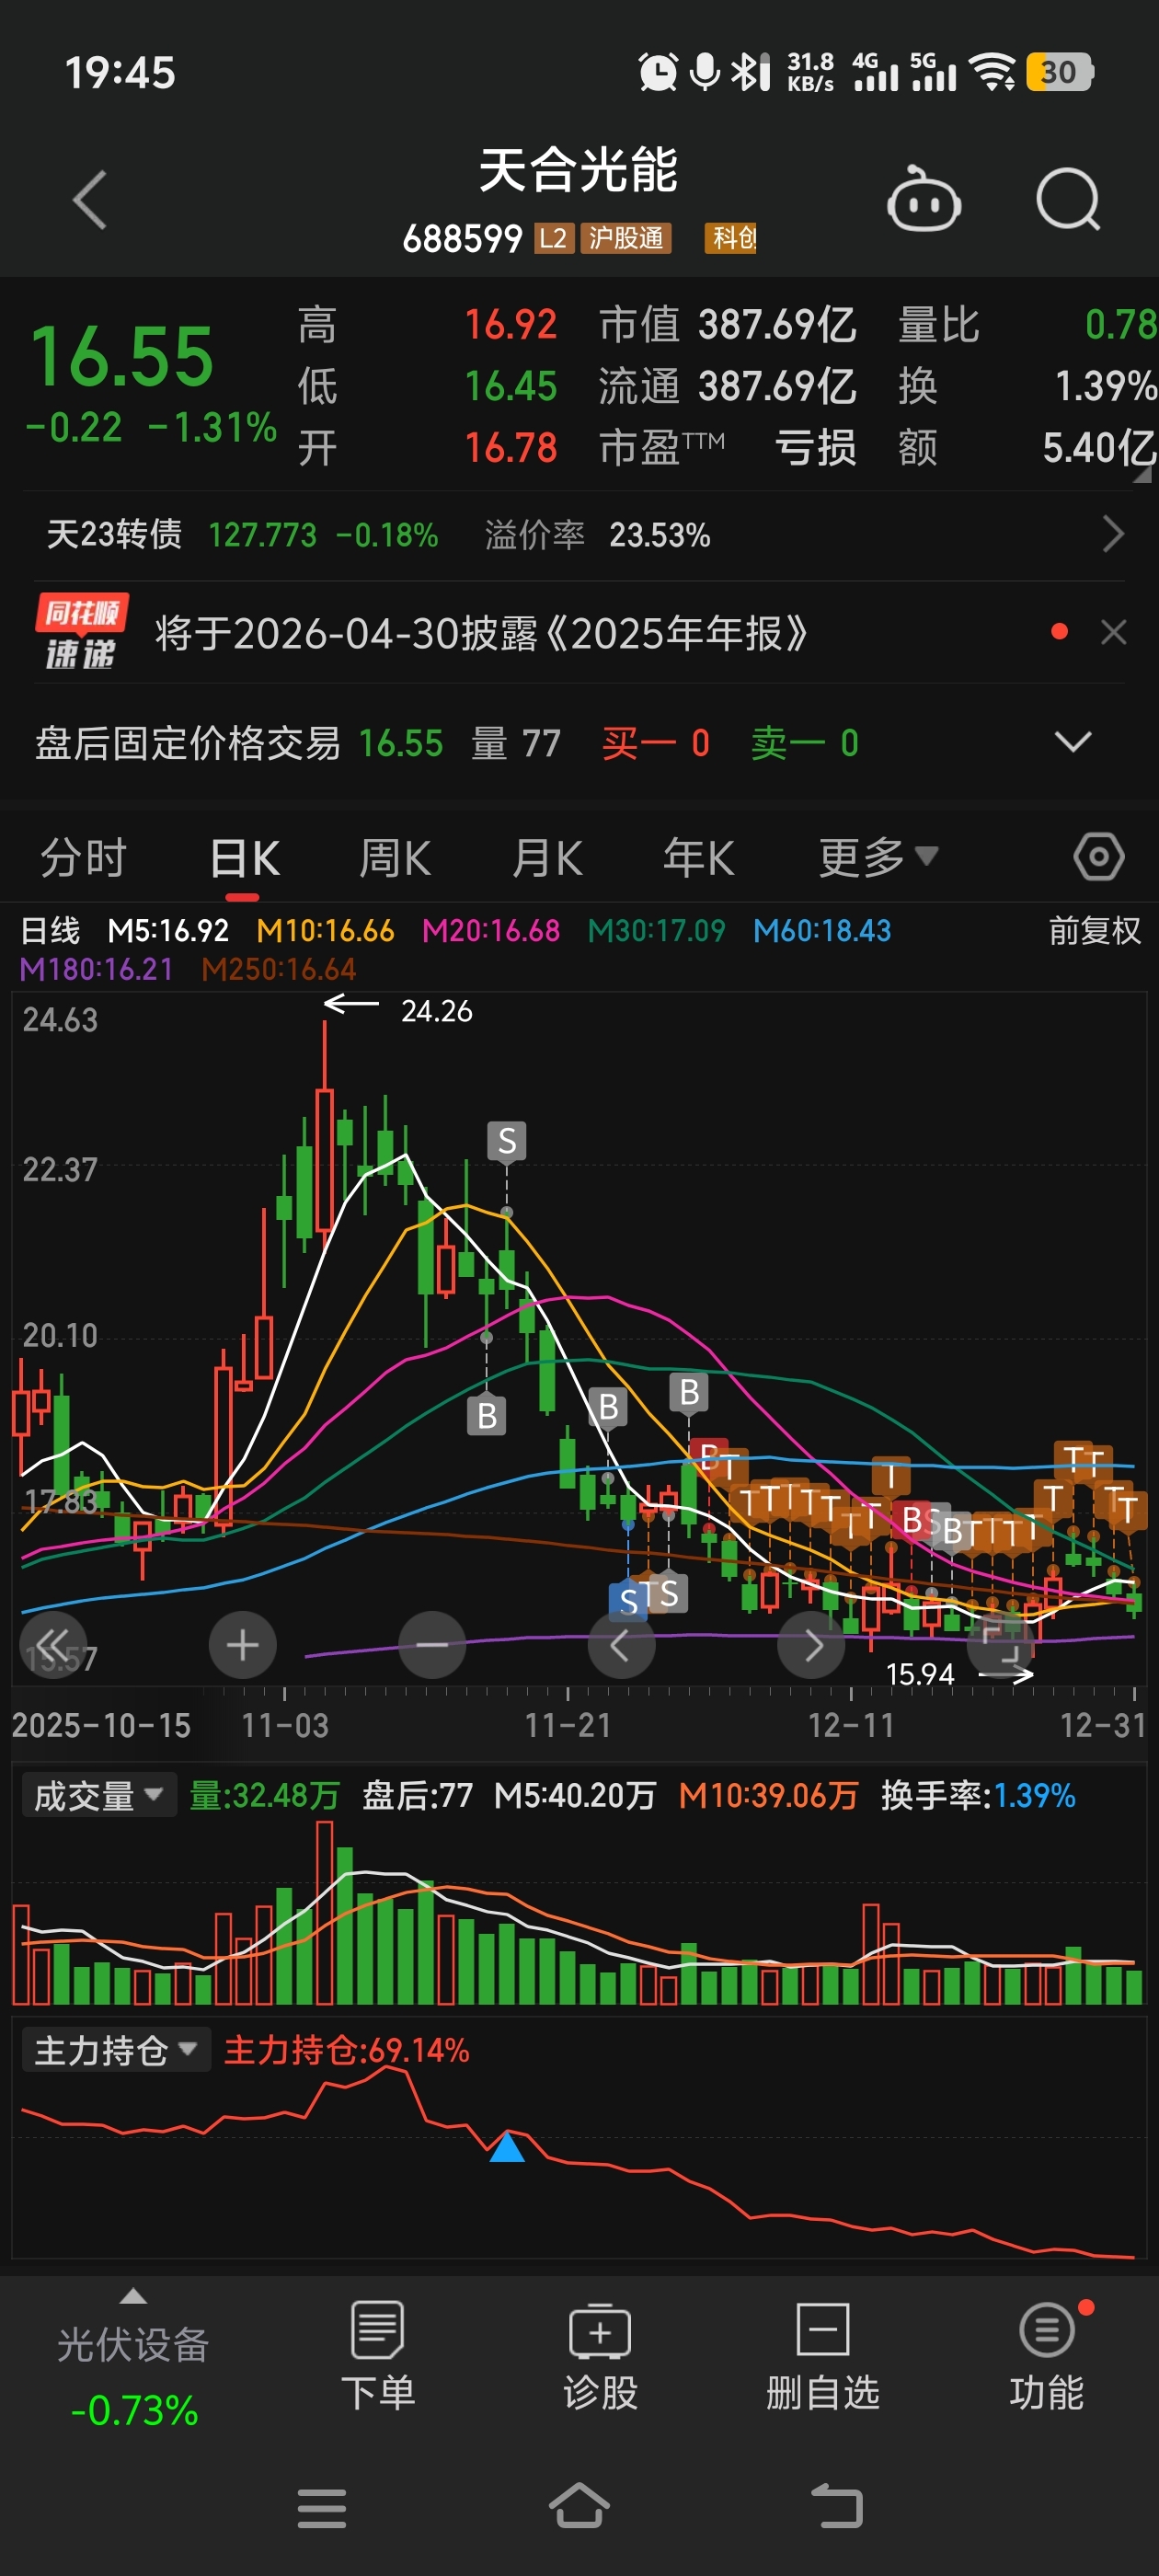Open the stock search magnifier
This screenshot has width=1159, height=2576.
(x=1067, y=199)
